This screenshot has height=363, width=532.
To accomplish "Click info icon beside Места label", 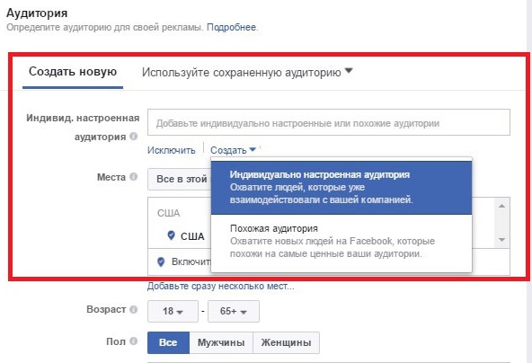I will click(134, 177).
